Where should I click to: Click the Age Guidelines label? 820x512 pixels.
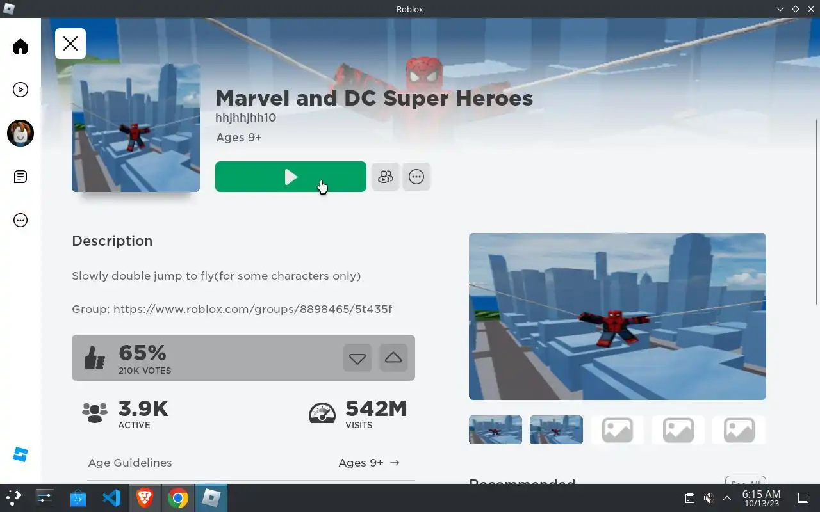click(130, 463)
